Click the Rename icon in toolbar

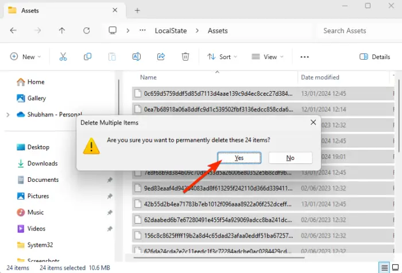[137, 57]
